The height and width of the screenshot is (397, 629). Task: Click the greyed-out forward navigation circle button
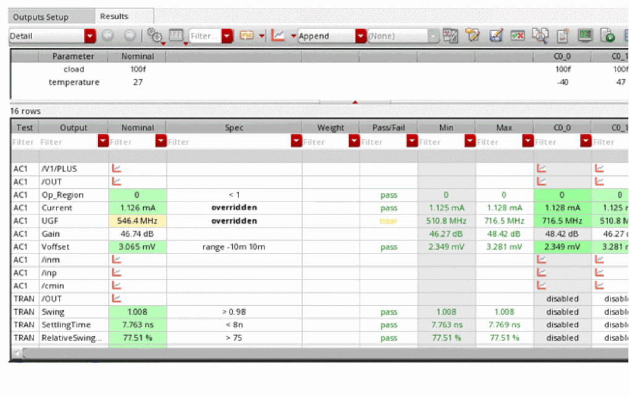pyautogui.click(x=129, y=36)
